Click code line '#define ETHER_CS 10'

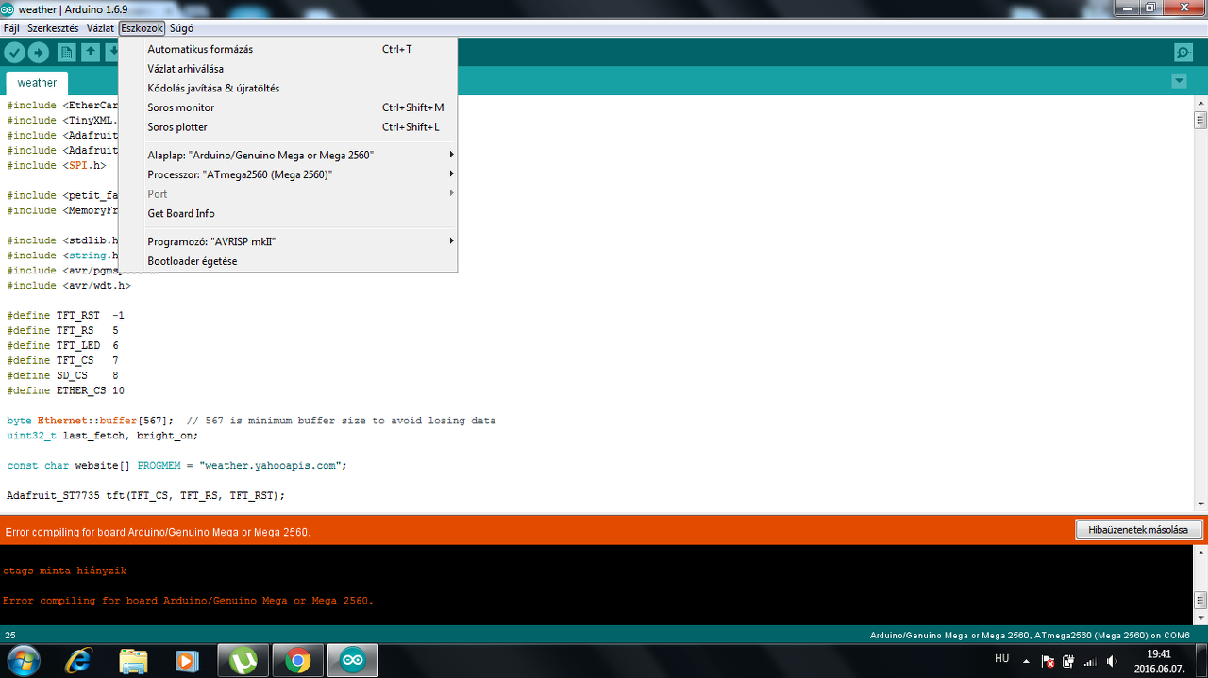65,390
